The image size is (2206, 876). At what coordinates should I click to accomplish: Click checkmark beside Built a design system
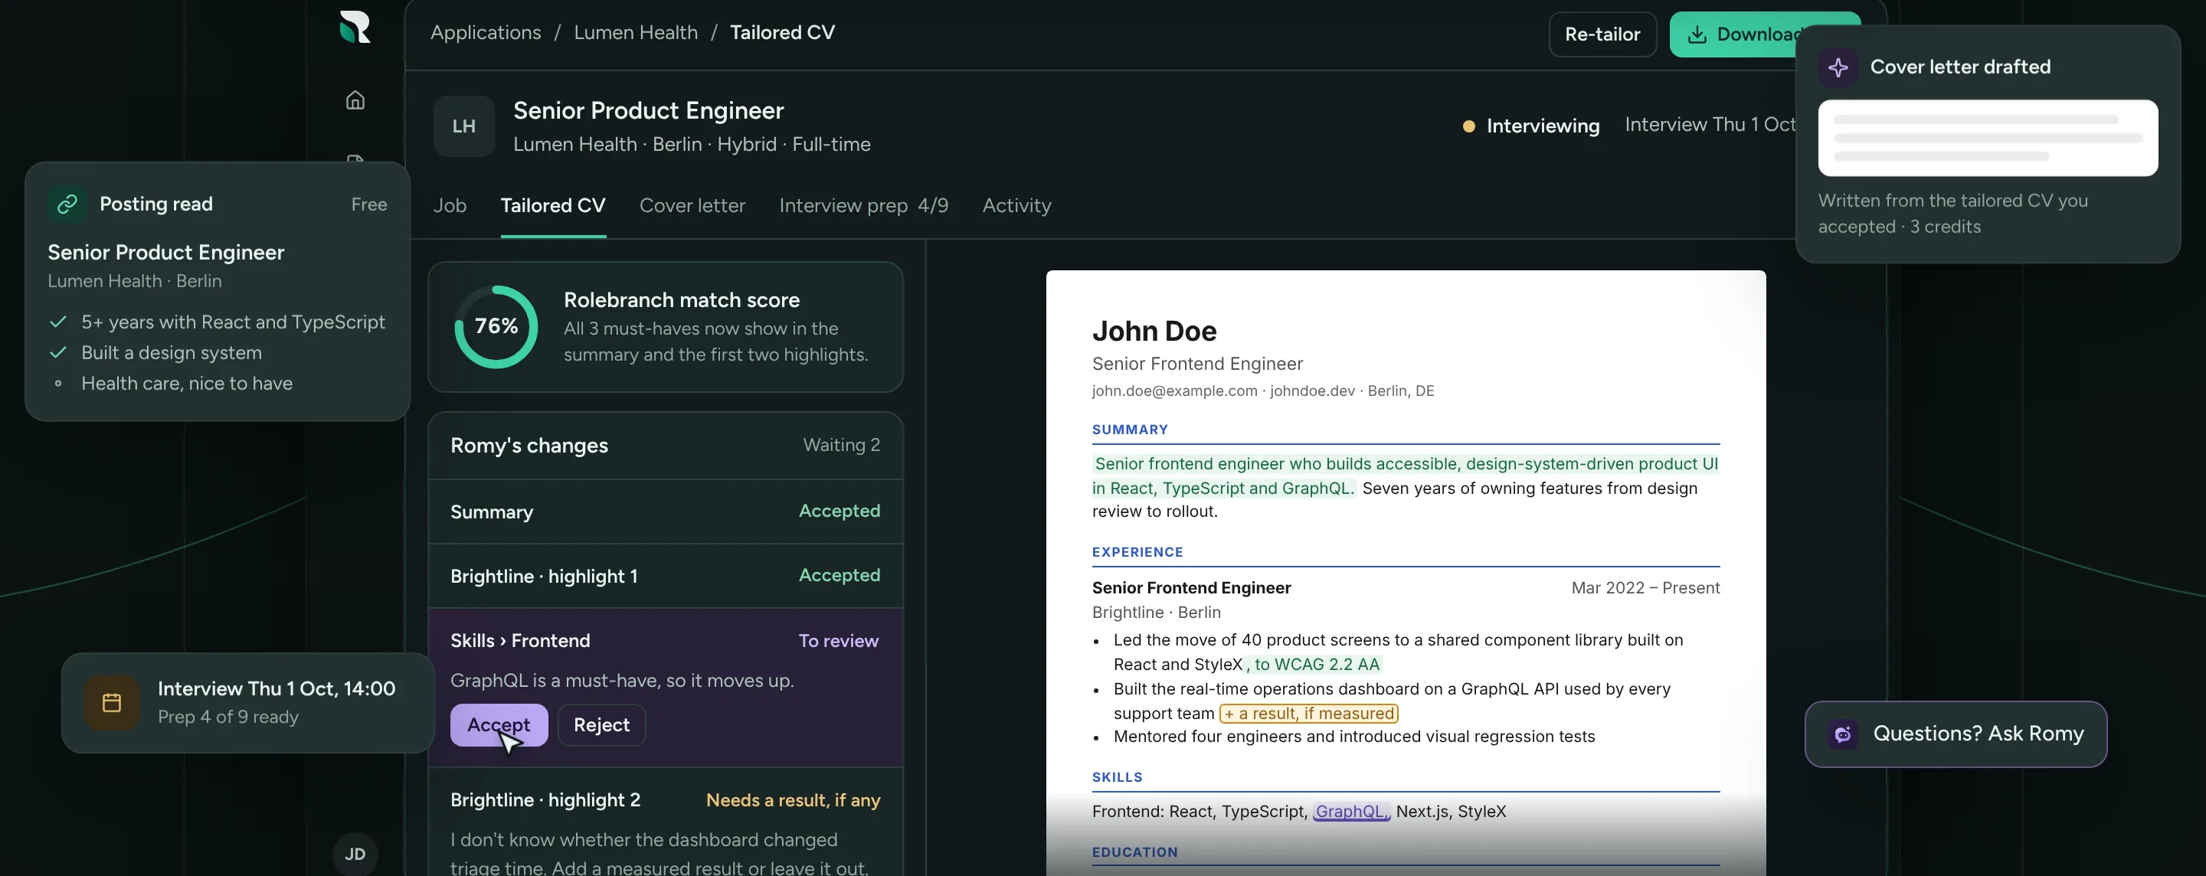pyautogui.click(x=58, y=353)
